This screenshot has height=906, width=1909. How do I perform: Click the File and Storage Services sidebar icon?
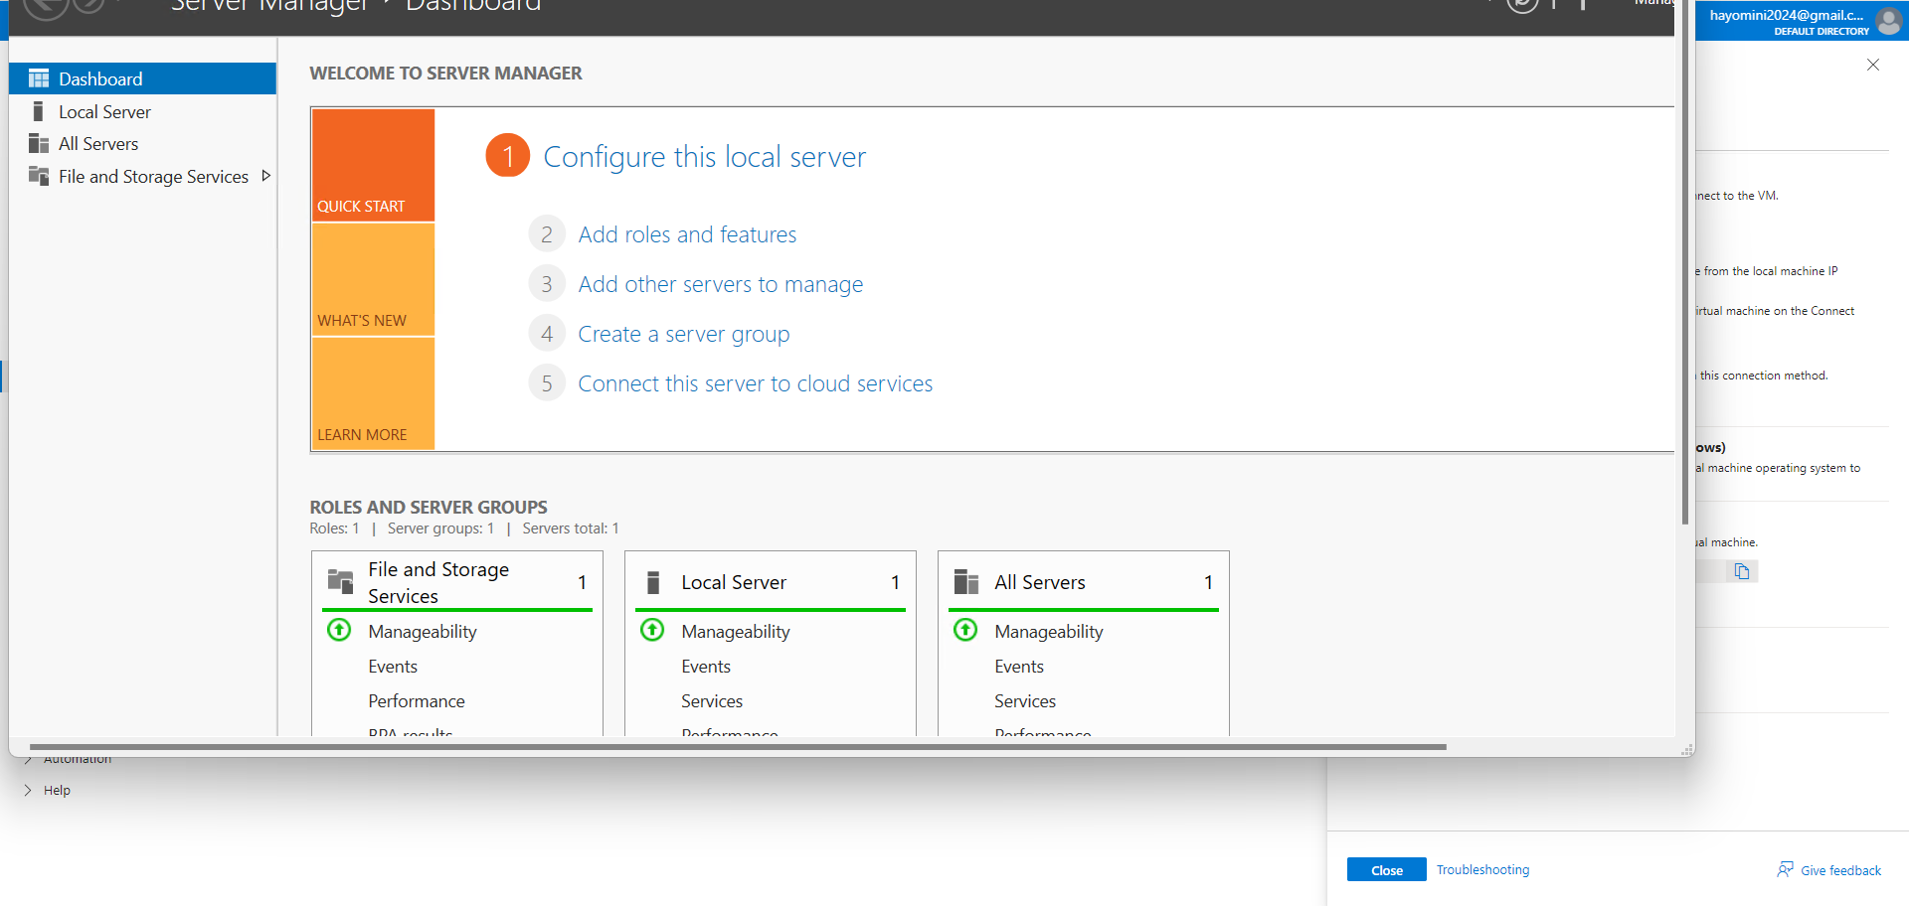[39, 176]
